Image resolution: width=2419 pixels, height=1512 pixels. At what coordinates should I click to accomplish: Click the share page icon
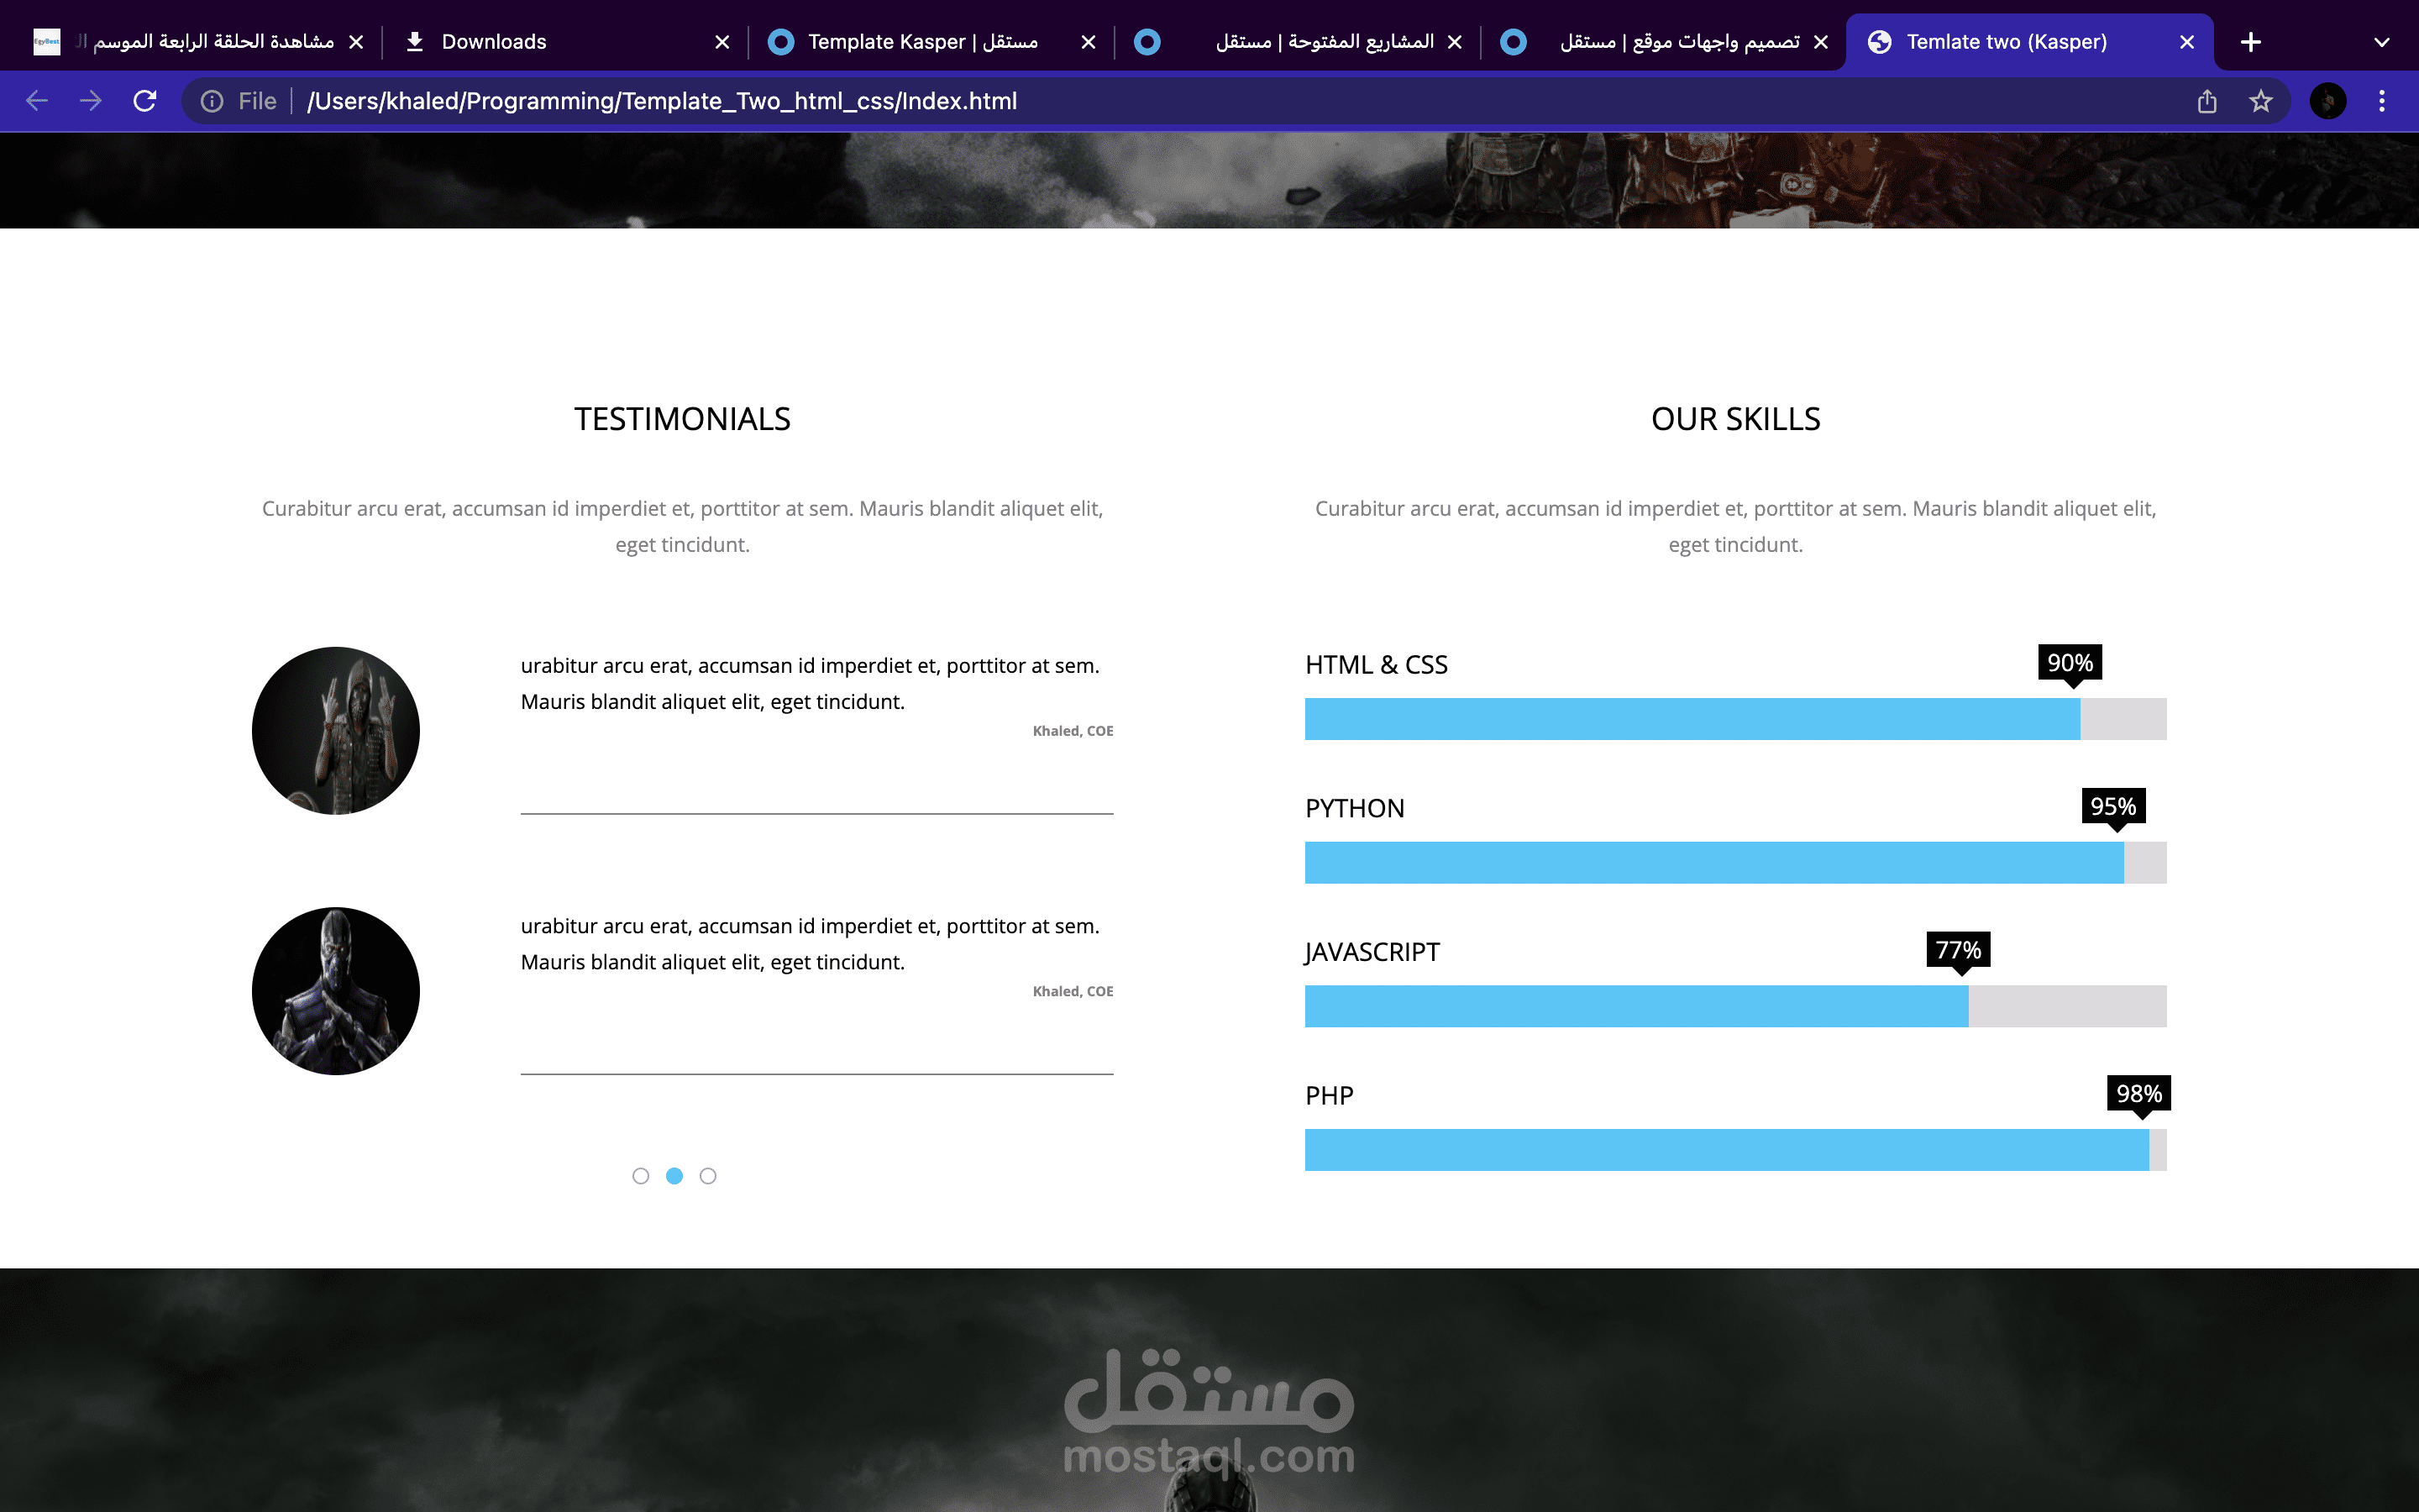click(x=2207, y=101)
